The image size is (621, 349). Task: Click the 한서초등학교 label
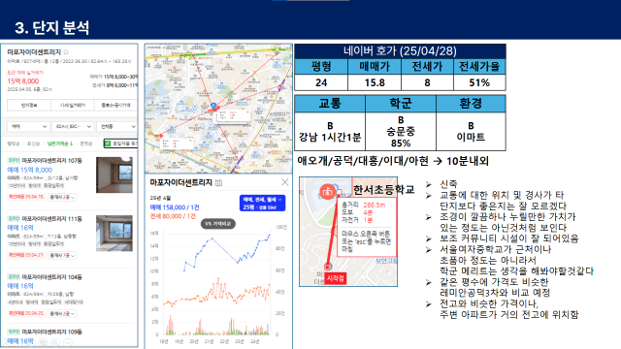[x=383, y=190]
